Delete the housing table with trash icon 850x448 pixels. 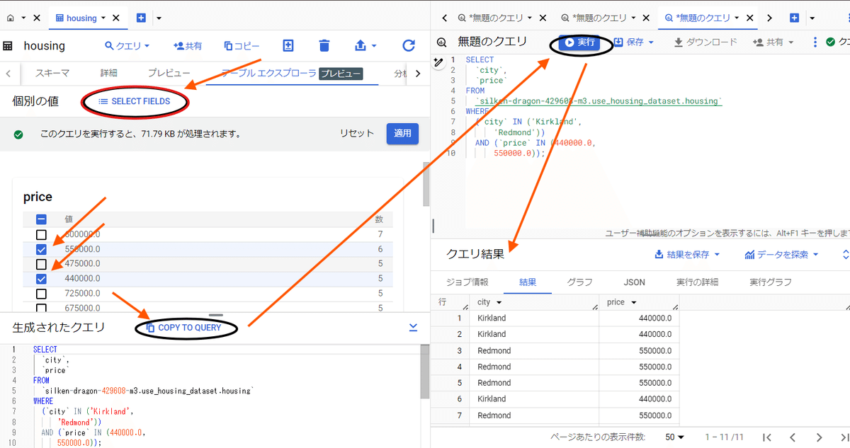point(324,46)
